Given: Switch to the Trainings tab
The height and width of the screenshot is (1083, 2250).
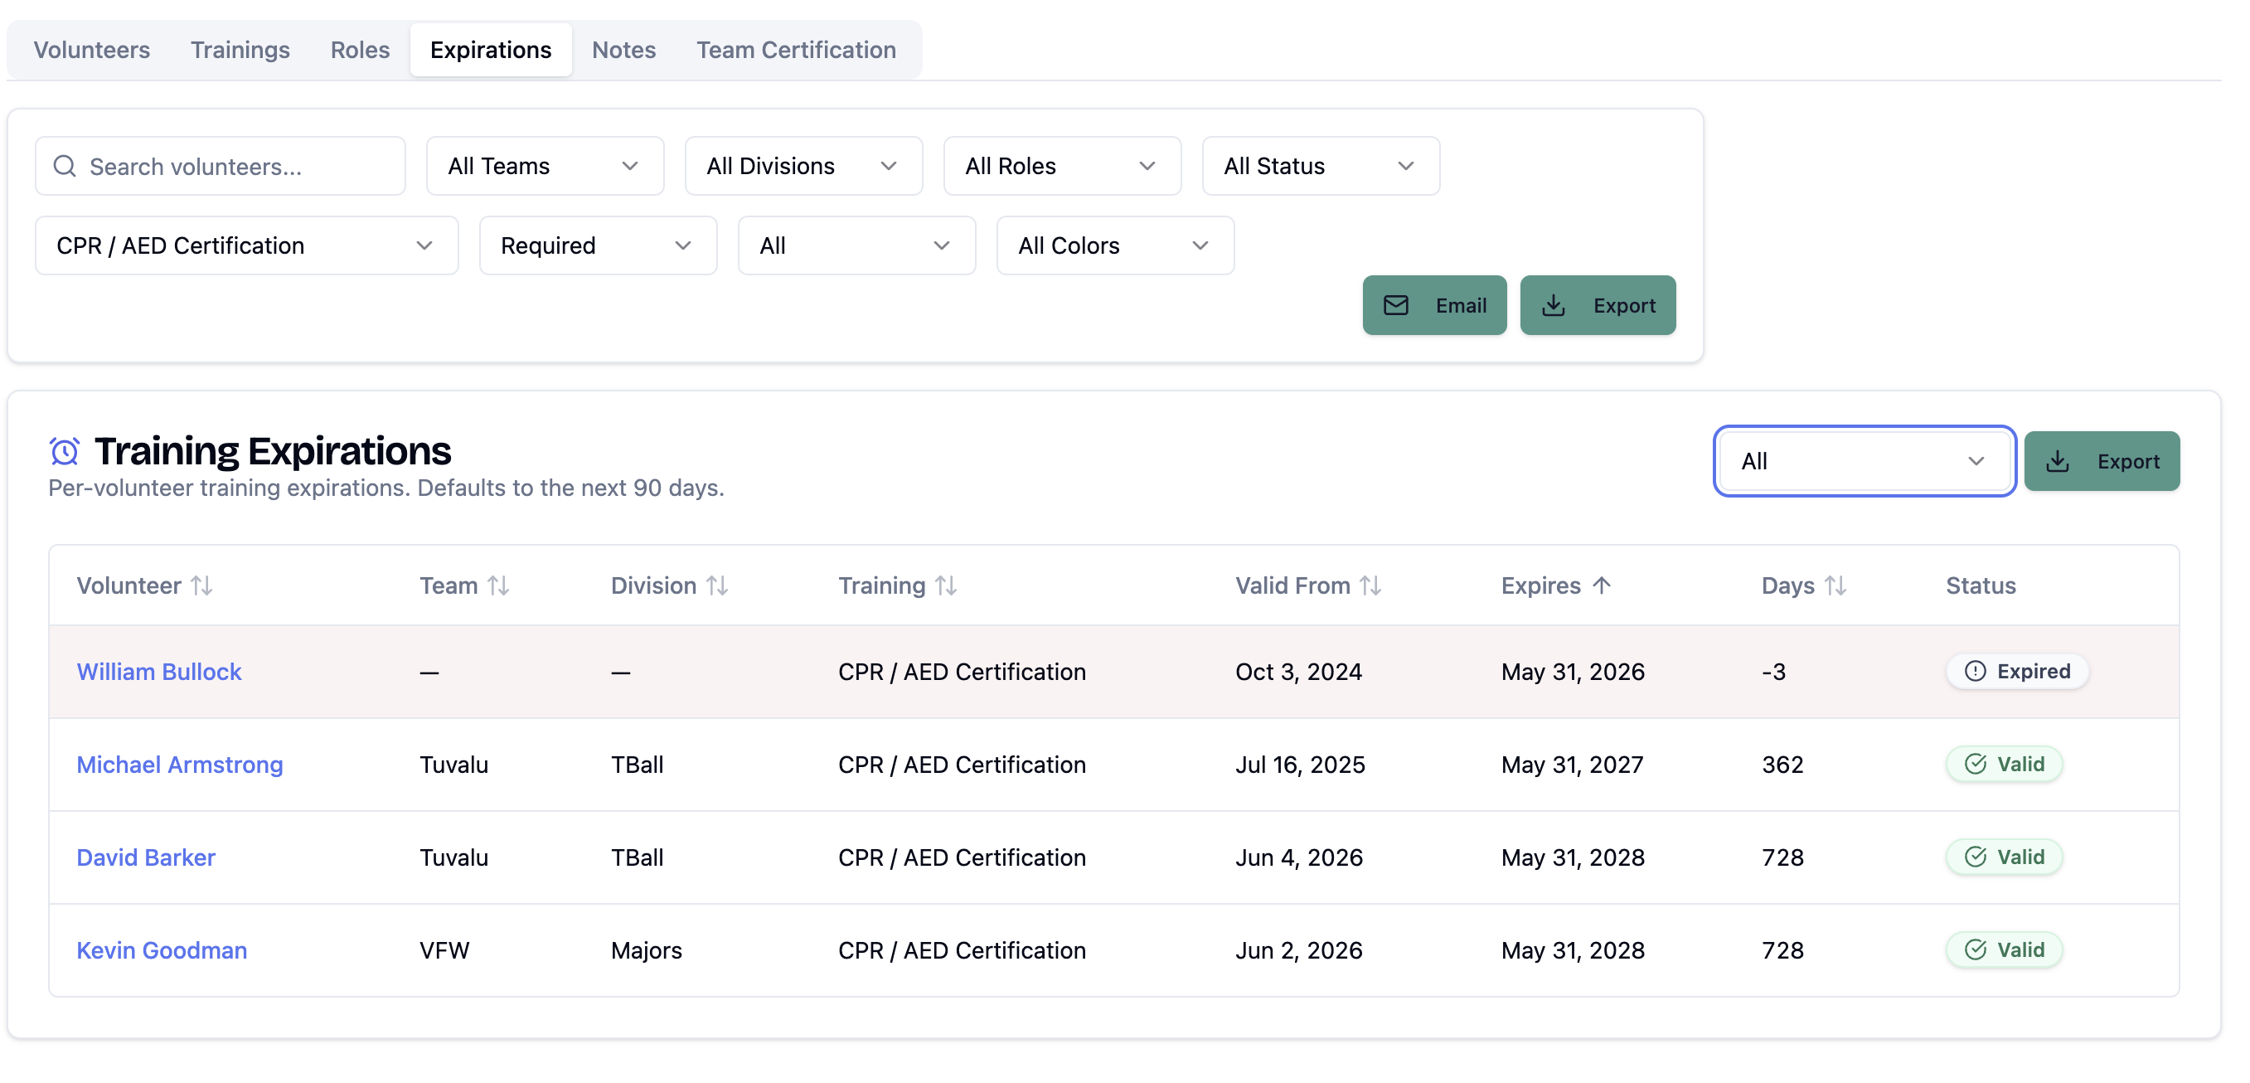Looking at the screenshot, I should (240, 50).
